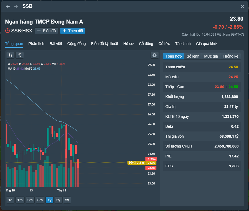Open the Cổ đông tab
The width and height of the screenshot is (249, 211).
coord(146,44)
